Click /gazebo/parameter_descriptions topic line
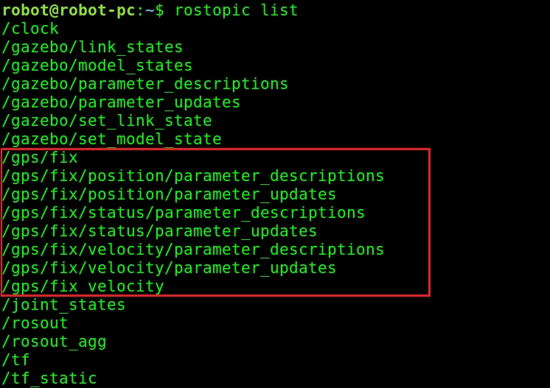This screenshot has width=550, height=388. coord(145,84)
